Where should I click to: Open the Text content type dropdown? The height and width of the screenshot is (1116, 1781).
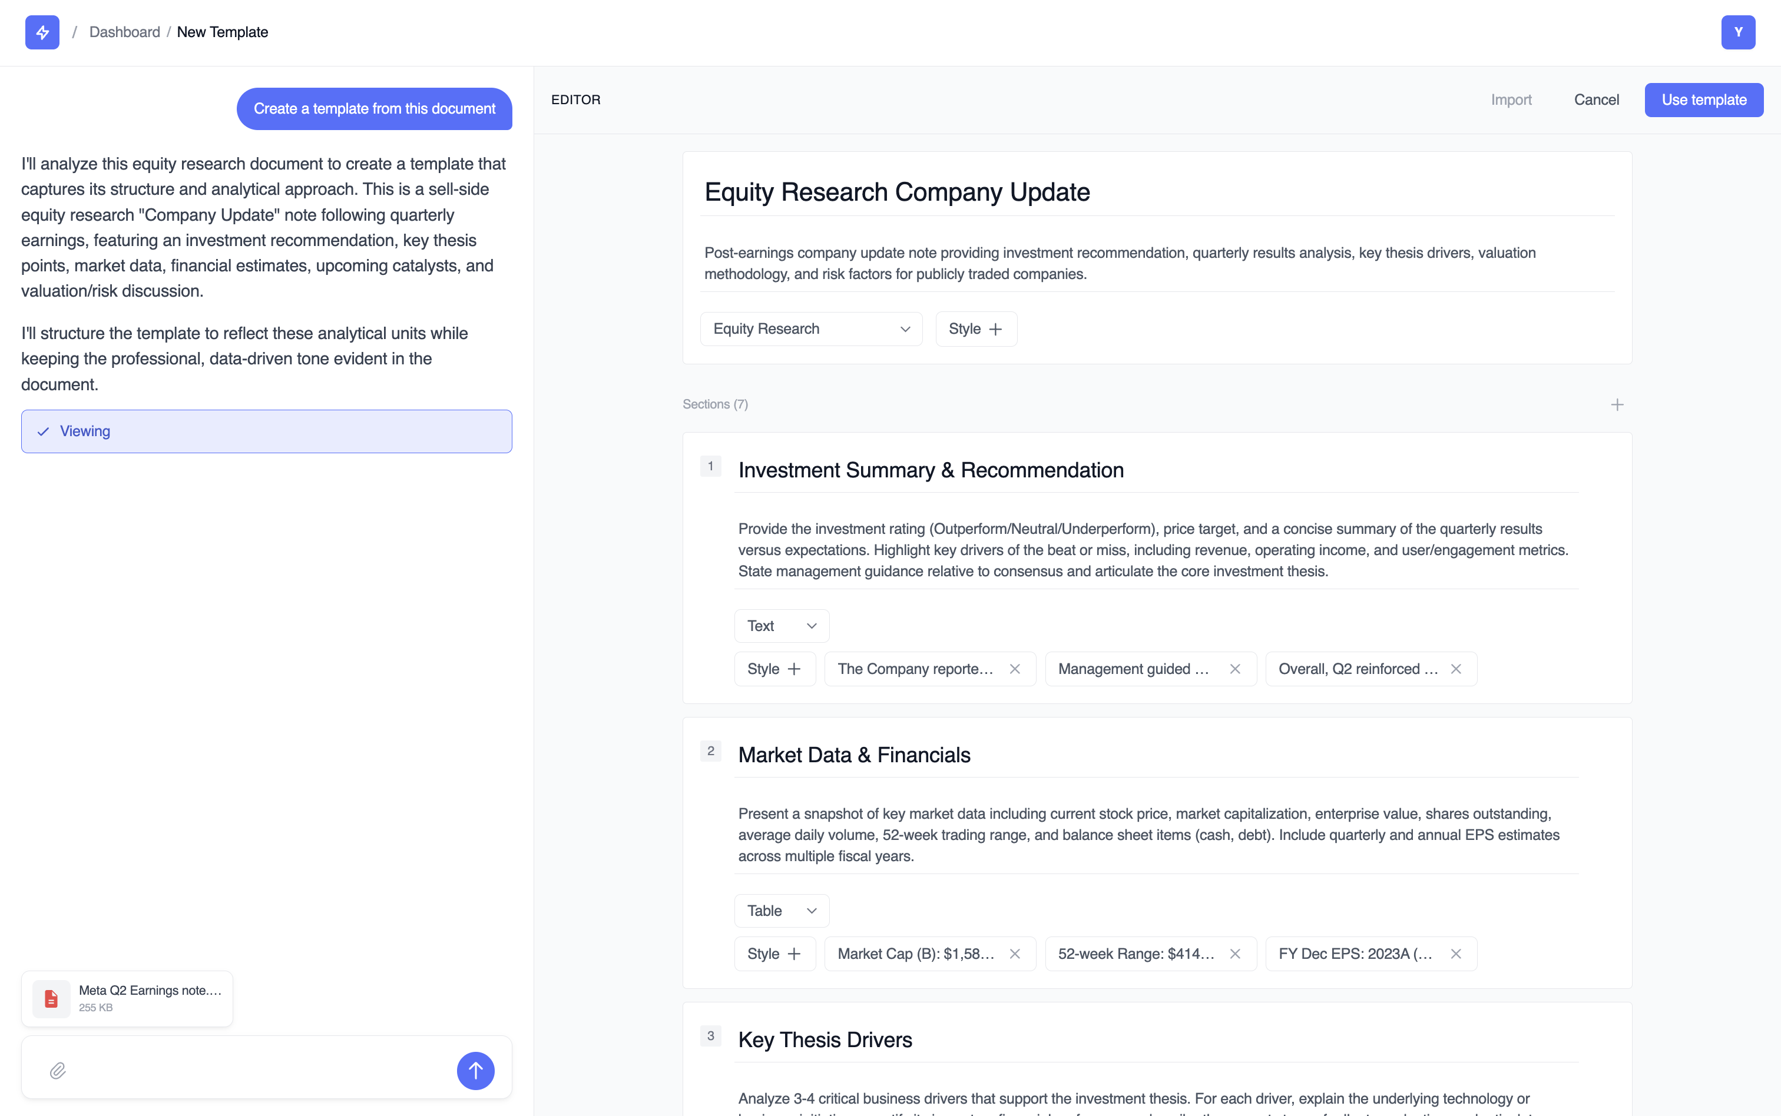click(x=781, y=625)
